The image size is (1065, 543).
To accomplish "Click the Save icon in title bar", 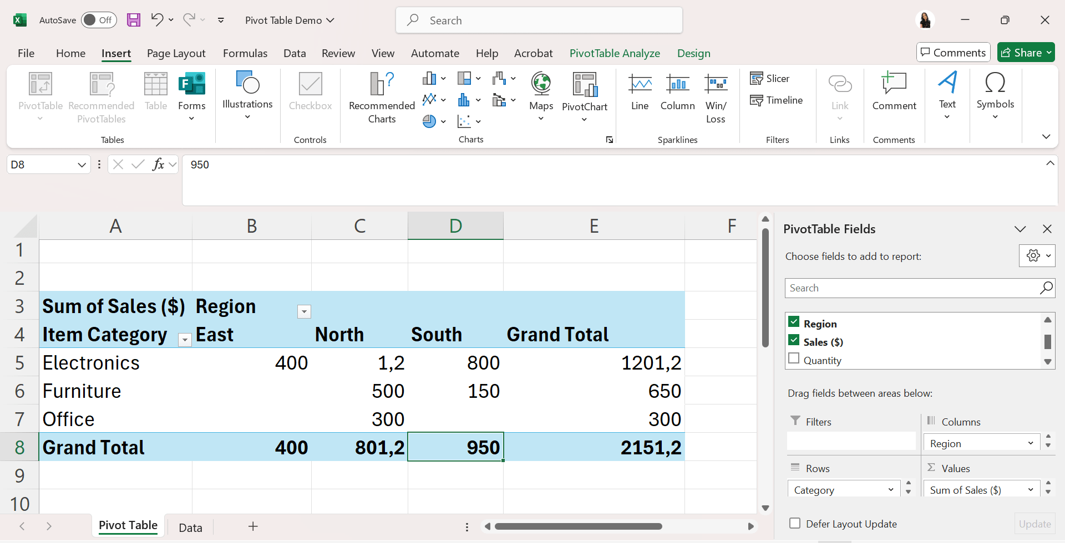I will (x=134, y=21).
